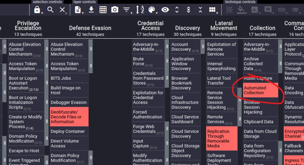Change the sorting A-Z order

pos(140,9)
